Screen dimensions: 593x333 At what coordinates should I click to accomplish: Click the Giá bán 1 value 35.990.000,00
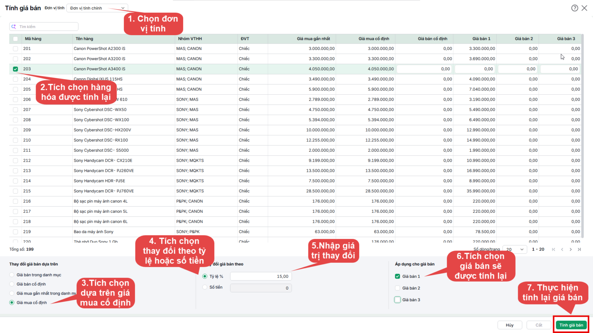pos(481,191)
